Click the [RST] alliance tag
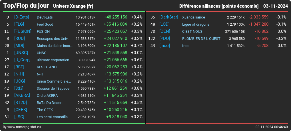The image size is (291, 131). [19, 67]
